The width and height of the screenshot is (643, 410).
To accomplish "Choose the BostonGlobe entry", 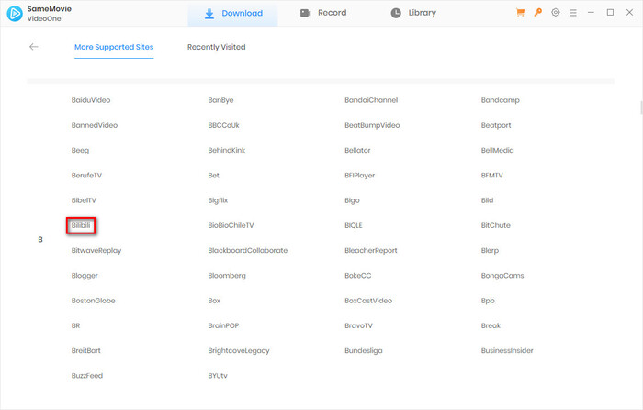I will [x=93, y=301].
